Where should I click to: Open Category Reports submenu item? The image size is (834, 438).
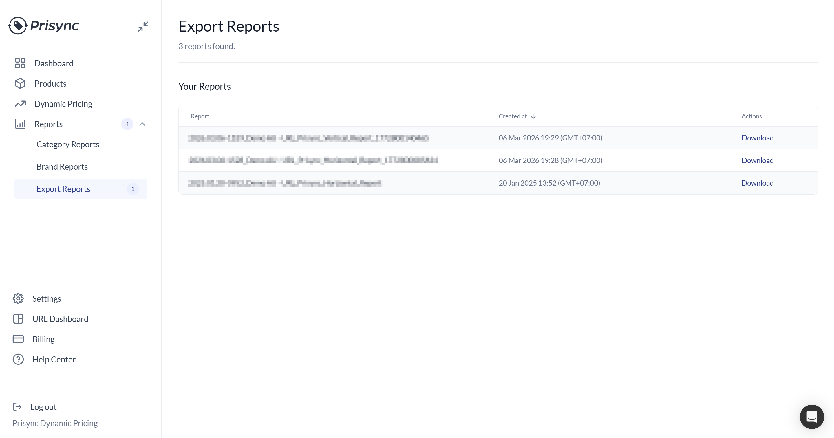[x=68, y=144]
